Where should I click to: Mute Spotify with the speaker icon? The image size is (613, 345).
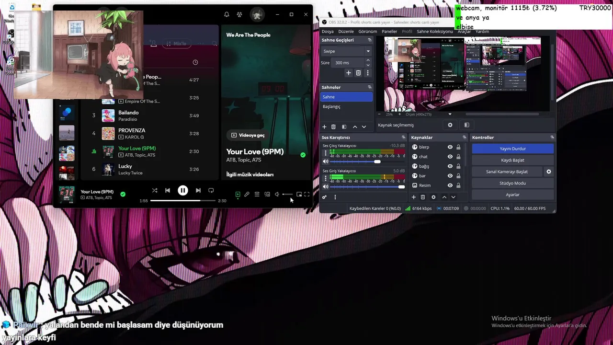(x=277, y=194)
